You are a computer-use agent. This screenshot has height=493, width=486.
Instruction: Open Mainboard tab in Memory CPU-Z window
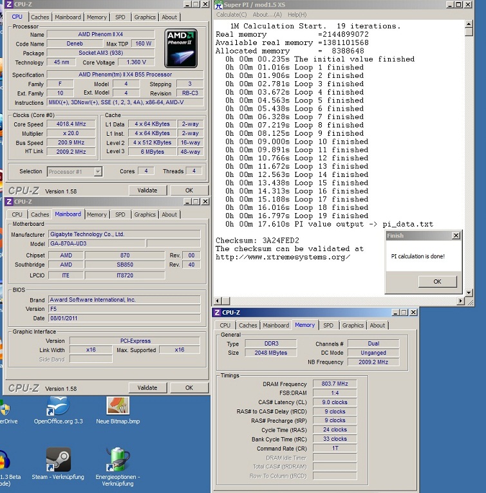276,326
